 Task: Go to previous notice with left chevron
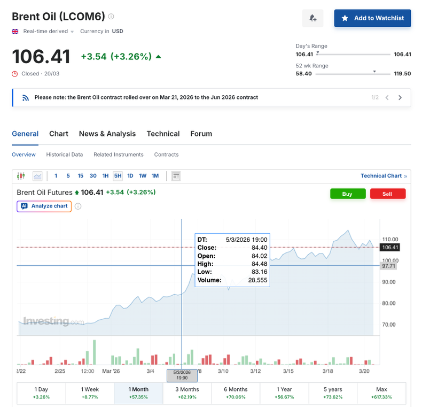click(387, 97)
